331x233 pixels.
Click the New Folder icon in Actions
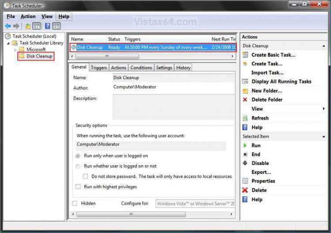coord(245,91)
